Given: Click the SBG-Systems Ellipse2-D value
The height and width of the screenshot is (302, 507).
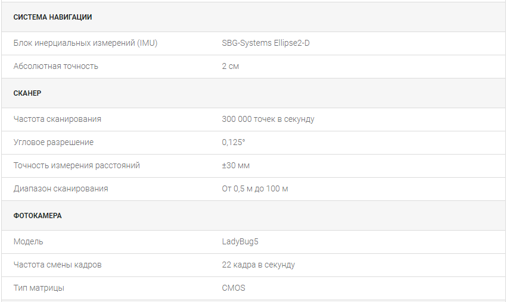Looking at the screenshot, I should pos(266,43).
